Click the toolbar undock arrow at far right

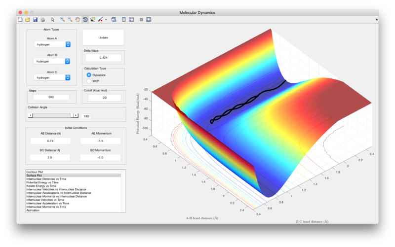377,19
